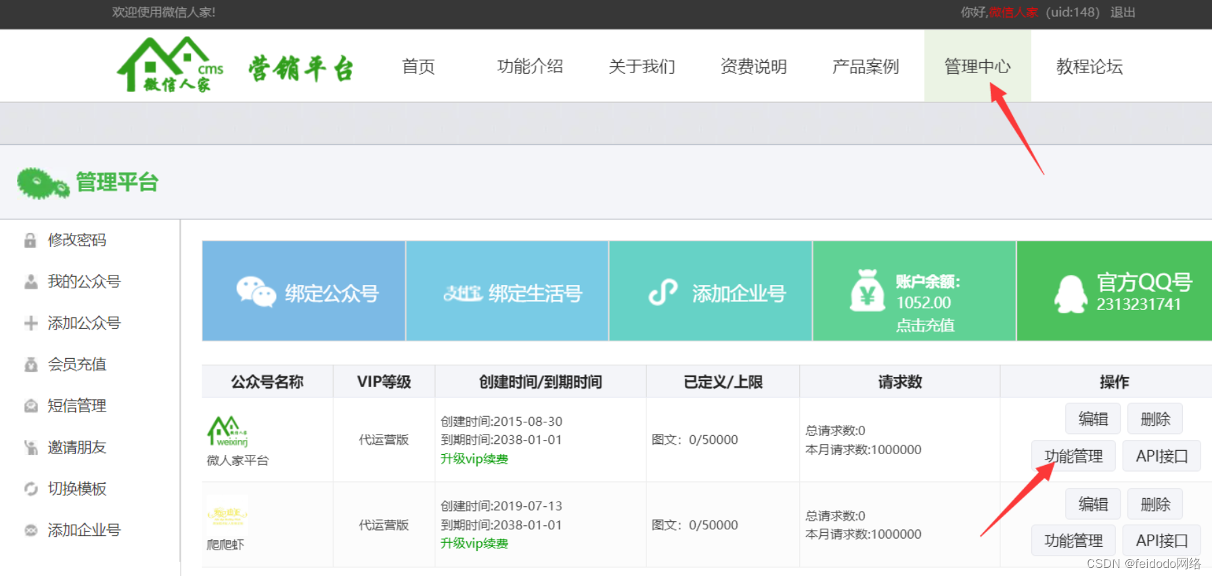Click the Alipay icon in 绑定生活号 tile
1212x576 pixels.
point(463,293)
